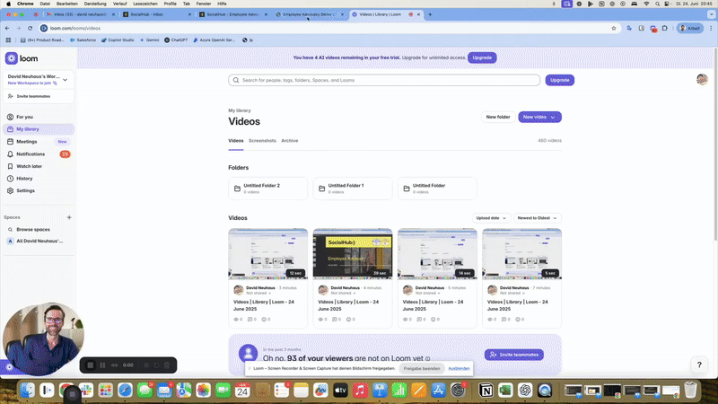718x404 pixels.
Task: Expand Not shared menu on 5 minutes video
Action: coord(428,294)
